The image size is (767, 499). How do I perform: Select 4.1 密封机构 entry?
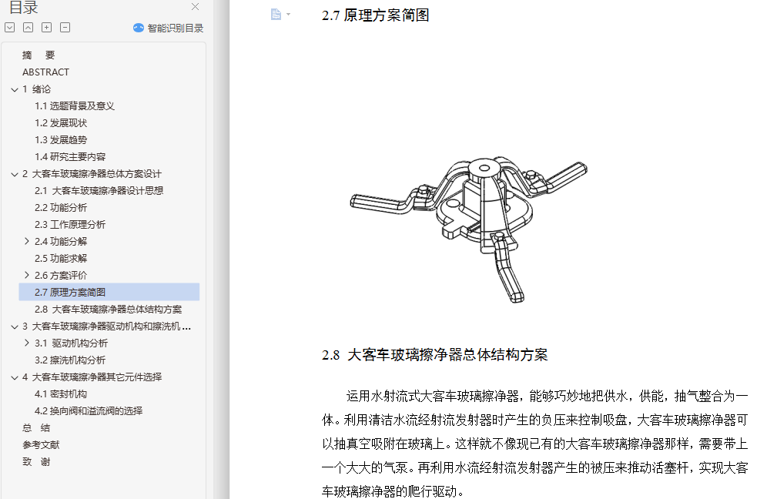[61, 394]
